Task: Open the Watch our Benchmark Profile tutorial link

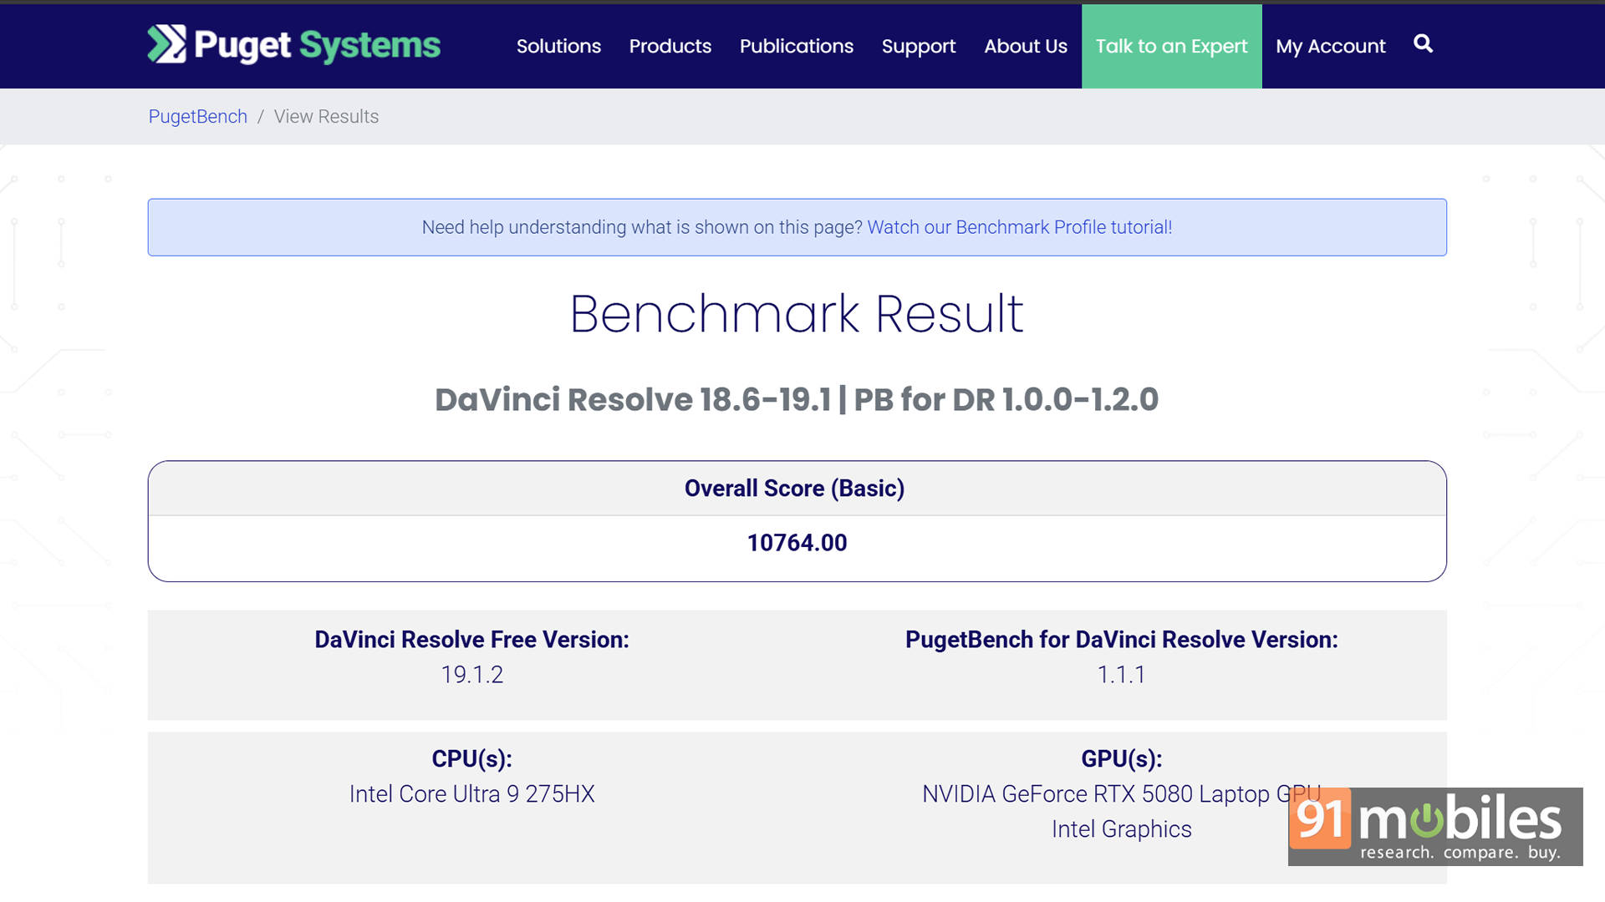Action: pyautogui.click(x=1019, y=227)
